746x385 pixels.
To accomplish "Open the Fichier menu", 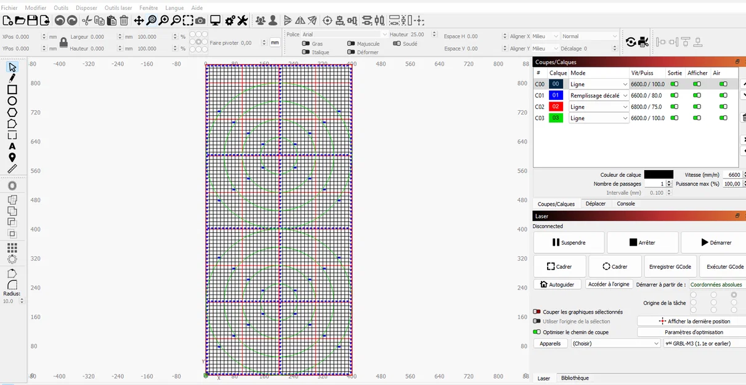I will point(9,7).
